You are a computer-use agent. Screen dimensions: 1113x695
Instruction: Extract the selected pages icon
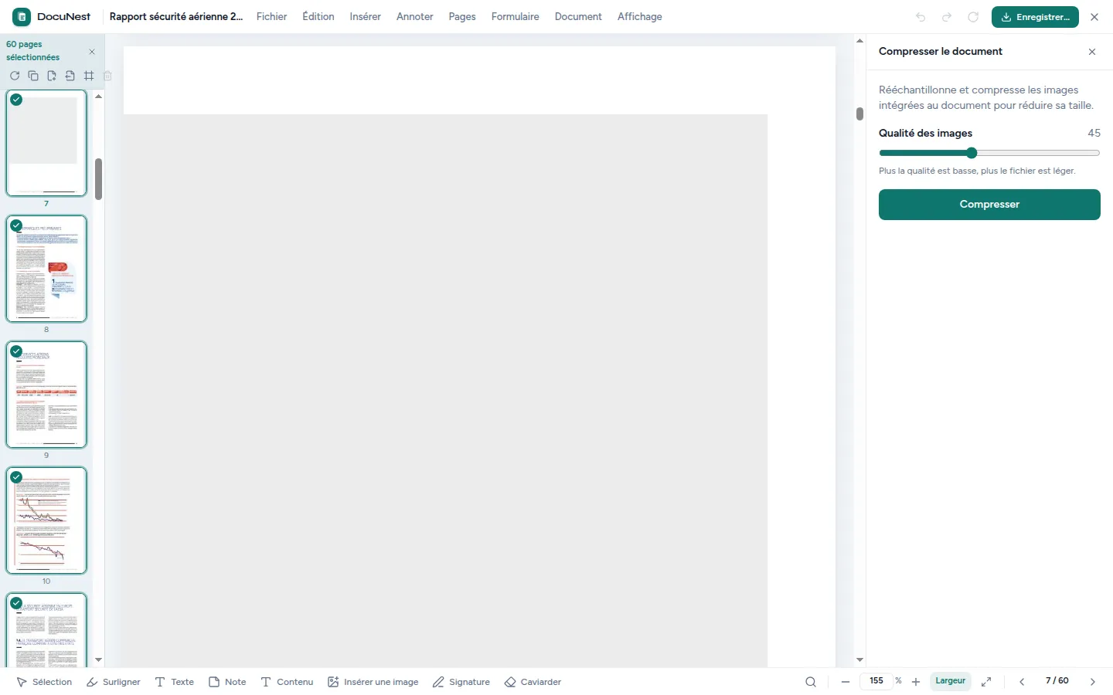click(x=70, y=76)
